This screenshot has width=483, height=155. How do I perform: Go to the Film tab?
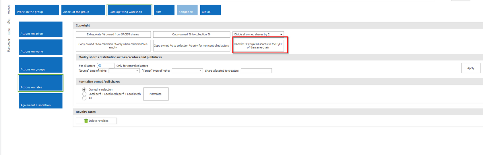pos(164,10)
